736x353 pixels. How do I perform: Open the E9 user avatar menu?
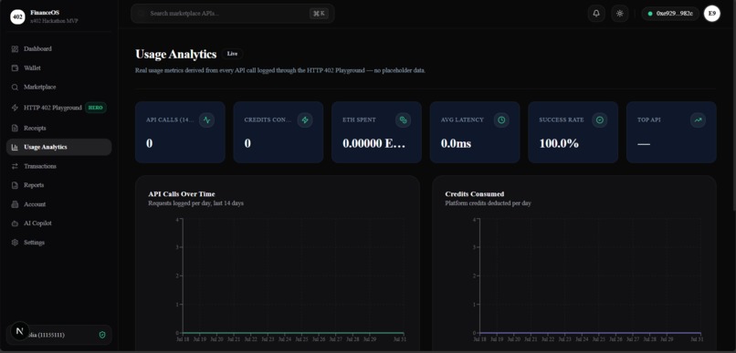pos(712,14)
